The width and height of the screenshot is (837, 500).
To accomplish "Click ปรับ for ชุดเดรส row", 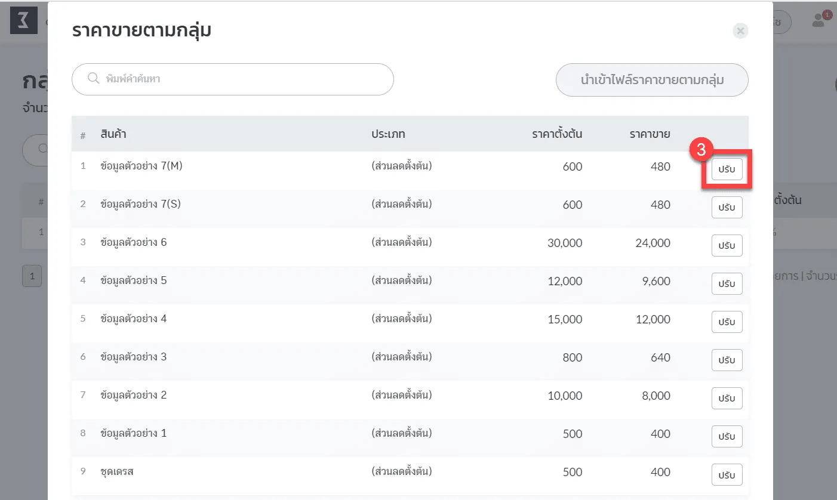I will (x=727, y=475).
